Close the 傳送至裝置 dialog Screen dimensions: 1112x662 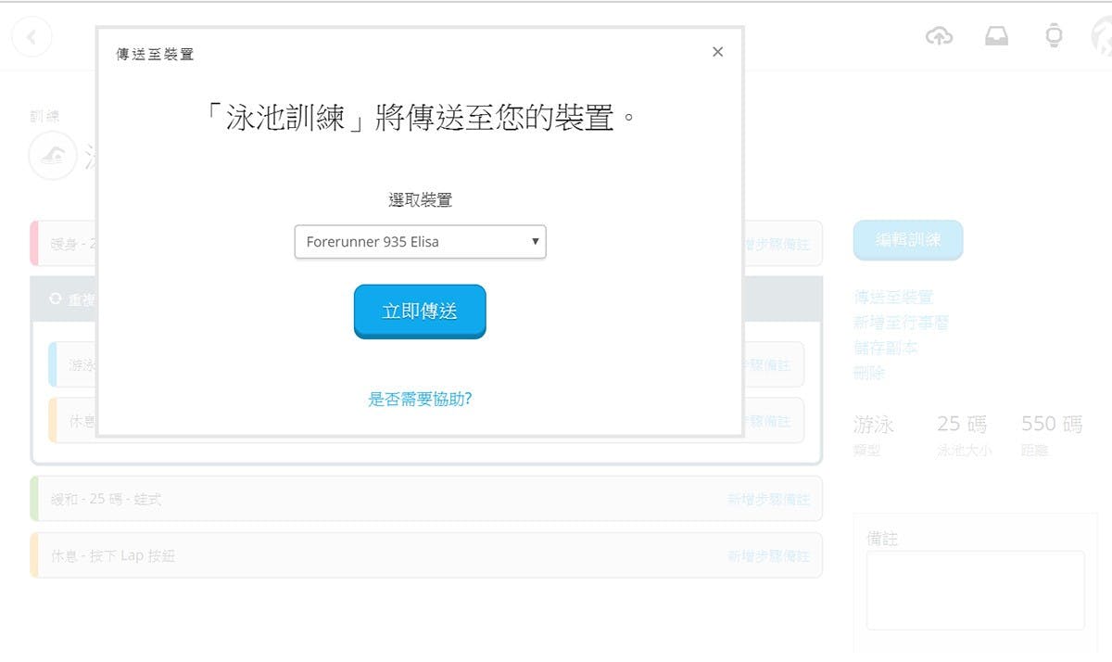click(717, 52)
